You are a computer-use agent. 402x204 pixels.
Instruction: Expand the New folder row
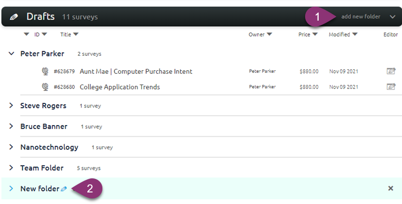click(x=11, y=189)
